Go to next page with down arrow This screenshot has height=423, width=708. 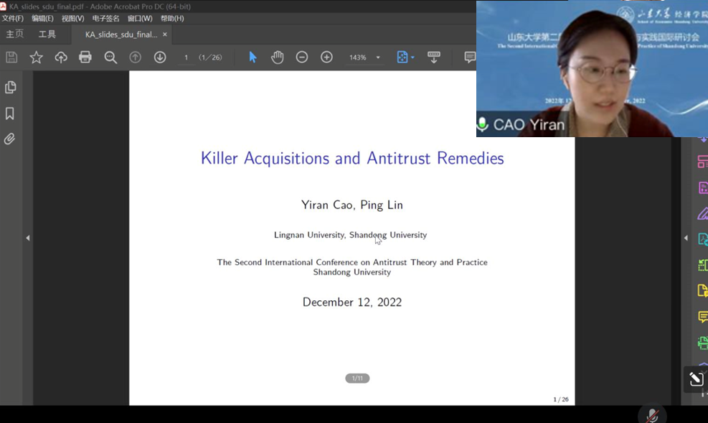160,57
